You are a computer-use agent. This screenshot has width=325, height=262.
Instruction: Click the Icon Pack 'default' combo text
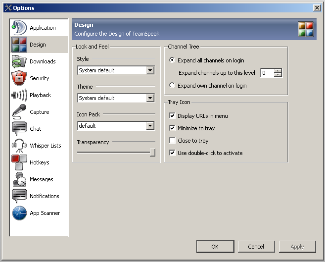click(x=87, y=126)
